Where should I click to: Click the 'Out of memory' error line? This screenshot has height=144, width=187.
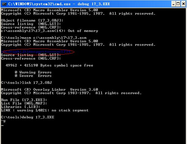(50, 31)
